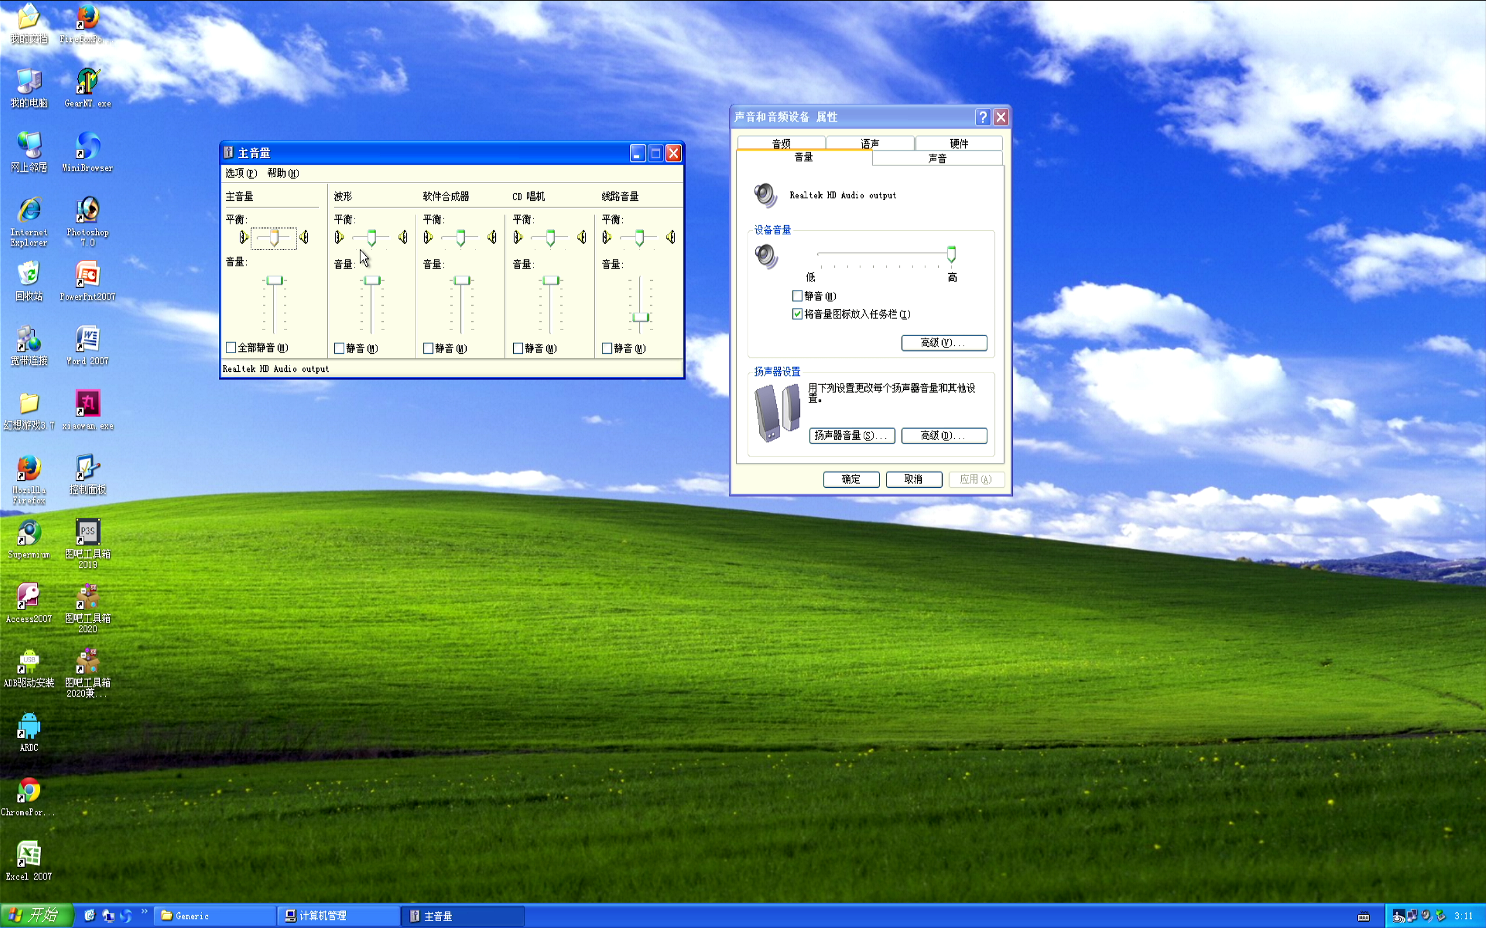Open the 选项 menu in volume mixer

pyautogui.click(x=241, y=173)
